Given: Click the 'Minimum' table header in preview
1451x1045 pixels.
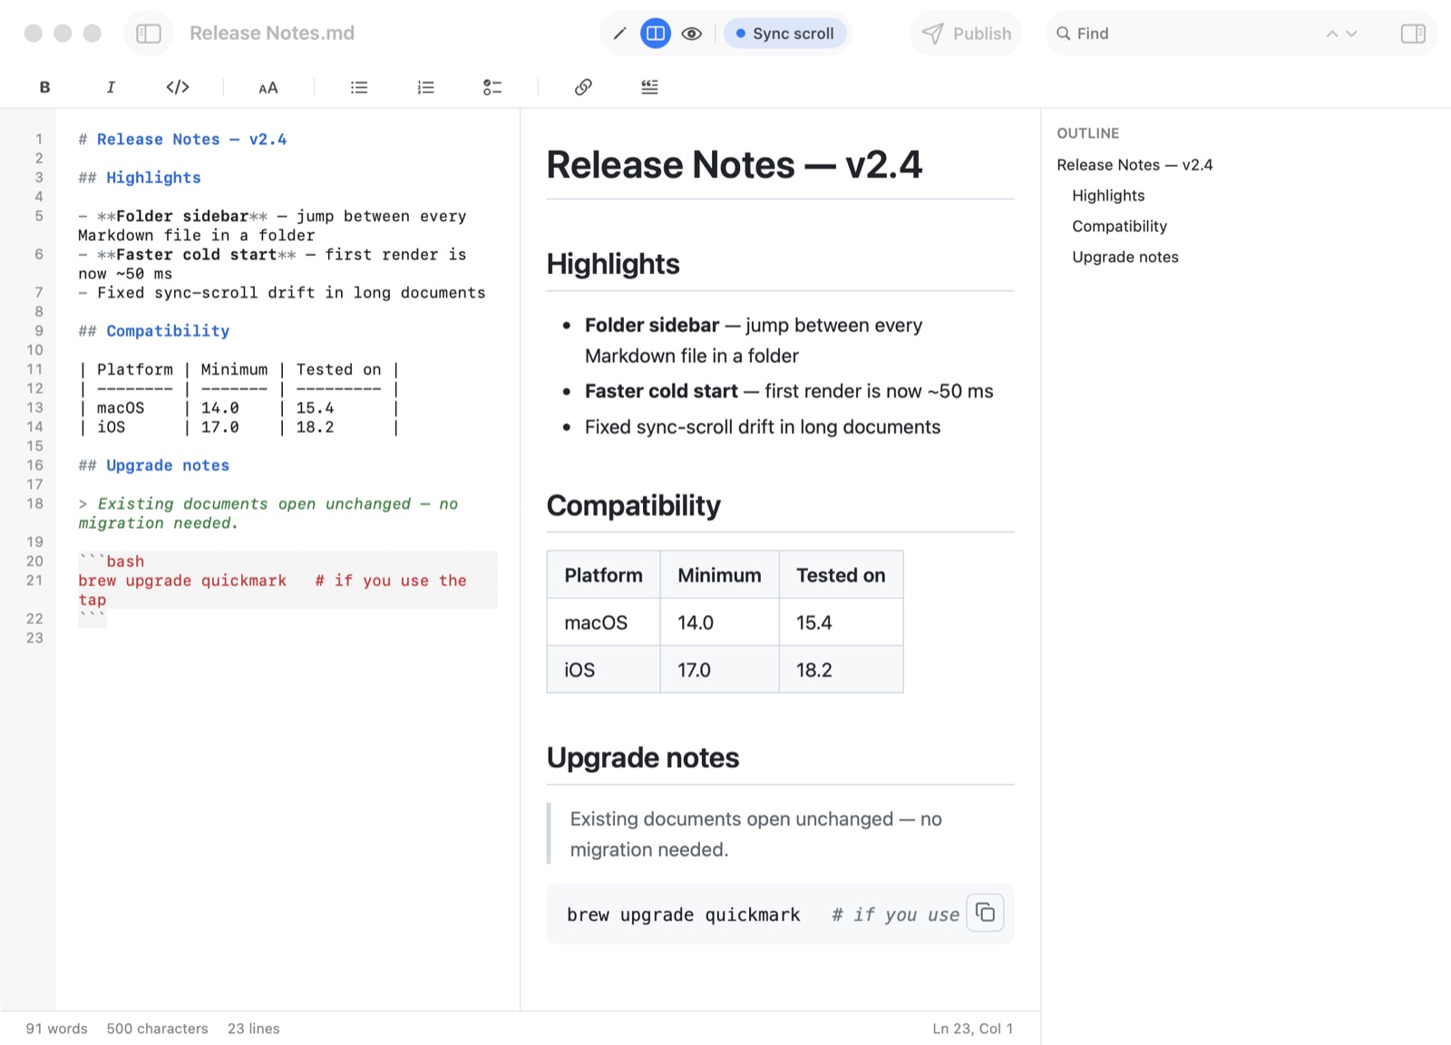Looking at the screenshot, I should (x=720, y=575).
